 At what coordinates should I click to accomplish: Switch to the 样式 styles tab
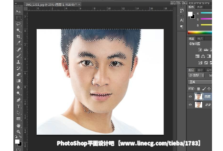pyautogui.click(x=200, y=39)
